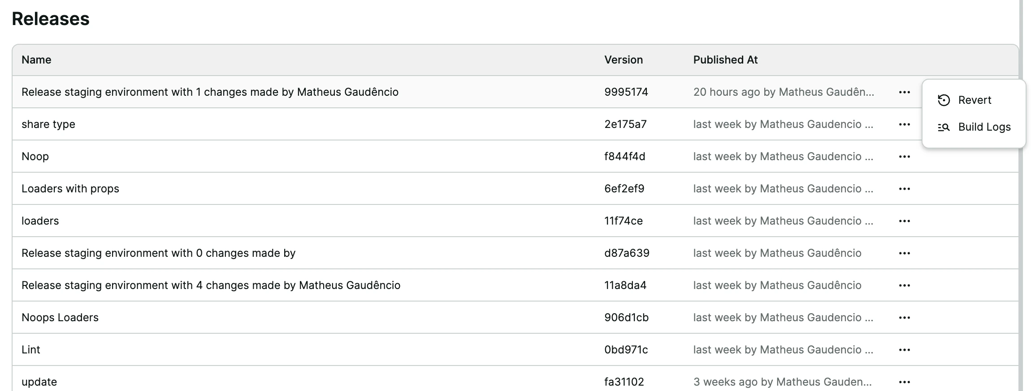Click version 9995174 of the staging release
Image resolution: width=1031 pixels, height=391 pixels.
[625, 92]
